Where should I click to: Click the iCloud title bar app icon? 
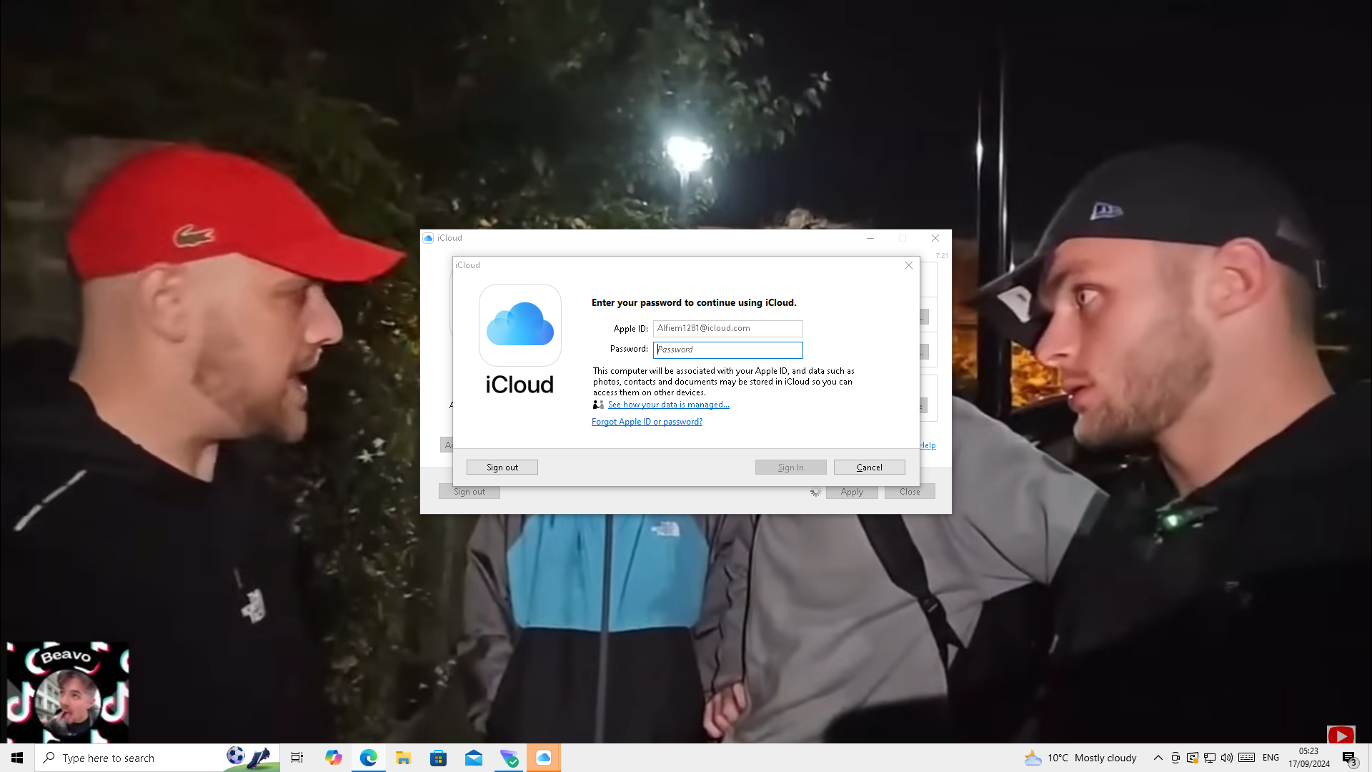(428, 238)
